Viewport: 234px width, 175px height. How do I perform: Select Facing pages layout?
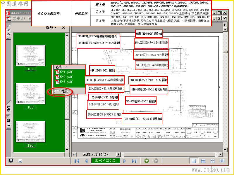point(222,161)
